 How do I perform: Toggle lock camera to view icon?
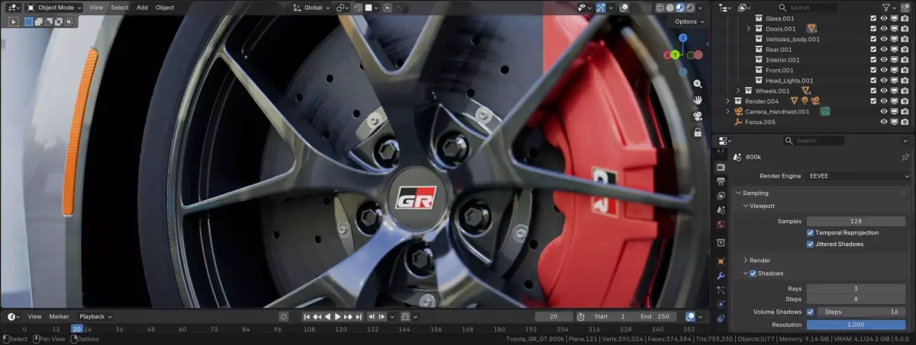click(698, 132)
